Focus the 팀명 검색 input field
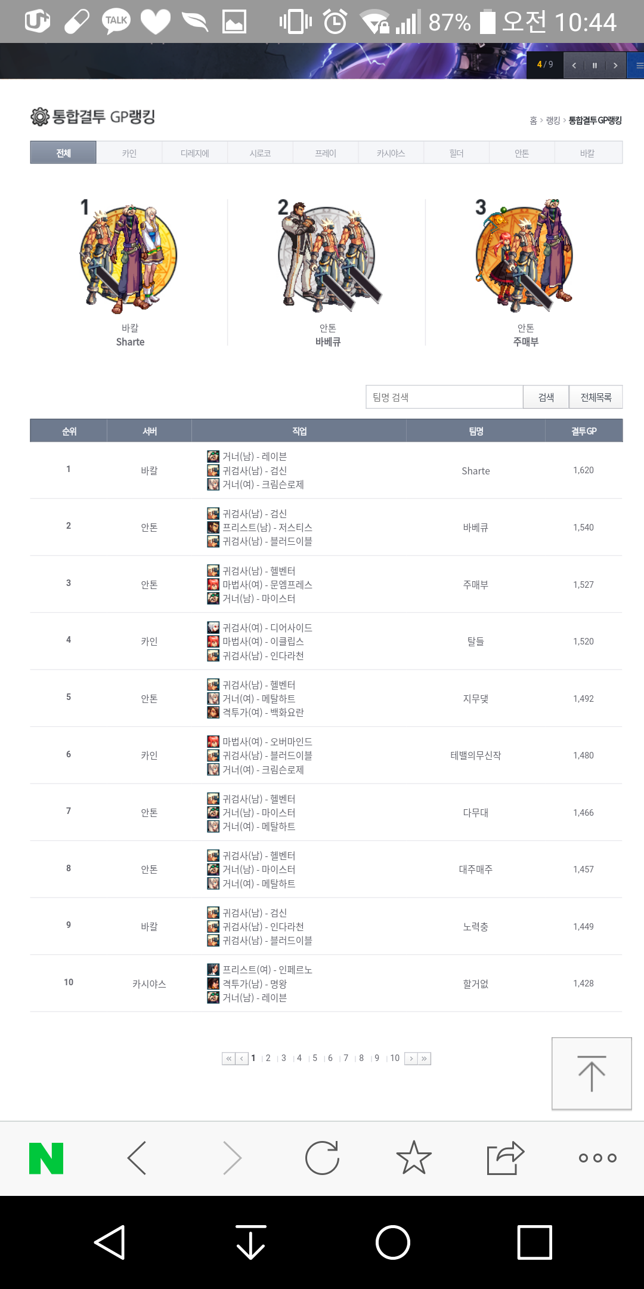The image size is (644, 1289). click(x=444, y=397)
